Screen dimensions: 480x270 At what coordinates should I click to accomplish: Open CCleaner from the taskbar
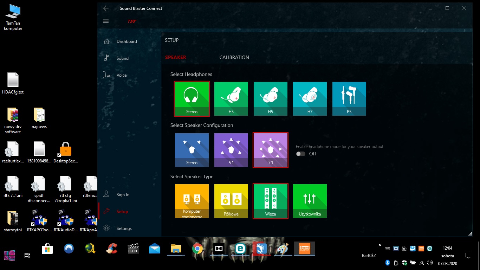[x=112, y=249]
